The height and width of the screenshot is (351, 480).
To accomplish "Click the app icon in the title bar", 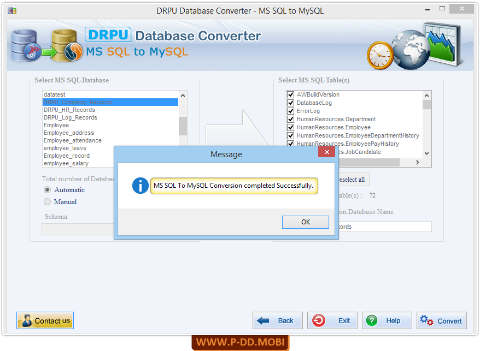I will pos(12,11).
